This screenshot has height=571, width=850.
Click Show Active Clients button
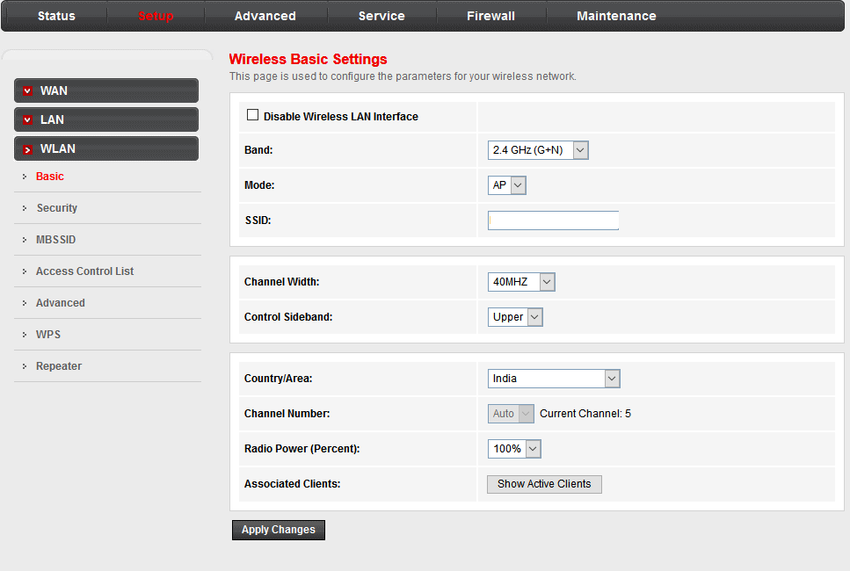point(544,484)
